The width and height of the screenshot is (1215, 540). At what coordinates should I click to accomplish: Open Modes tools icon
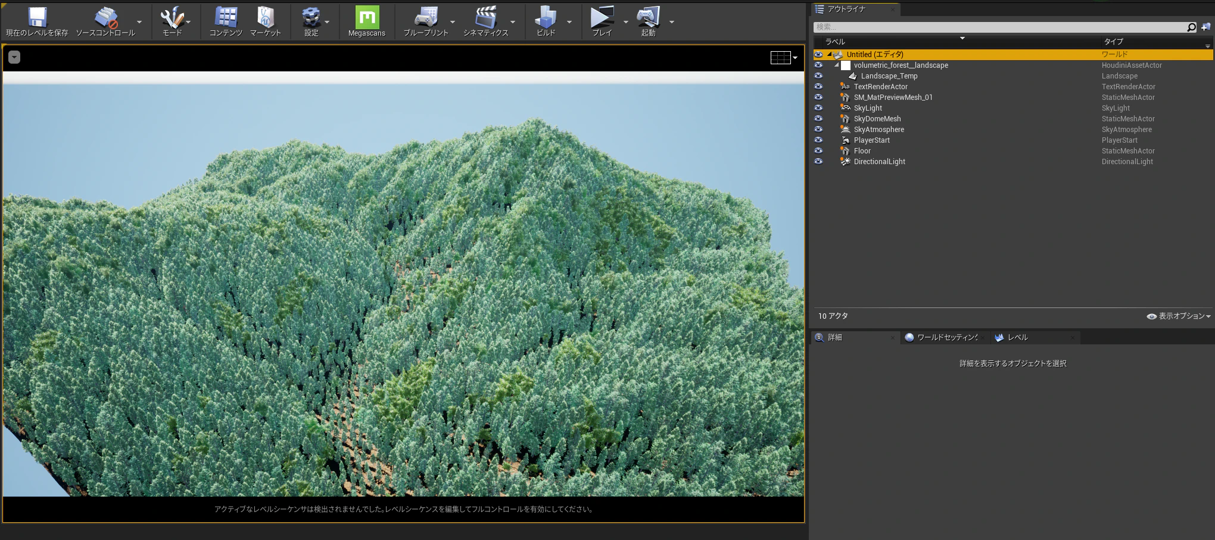(172, 17)
